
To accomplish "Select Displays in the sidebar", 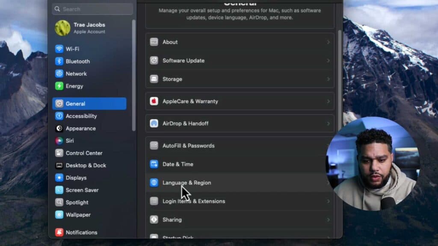I will [x=89, y=178].
